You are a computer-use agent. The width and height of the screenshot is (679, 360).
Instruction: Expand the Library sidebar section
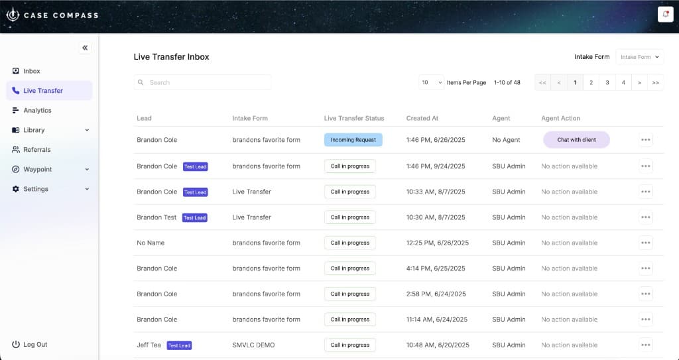coord(87,130)
